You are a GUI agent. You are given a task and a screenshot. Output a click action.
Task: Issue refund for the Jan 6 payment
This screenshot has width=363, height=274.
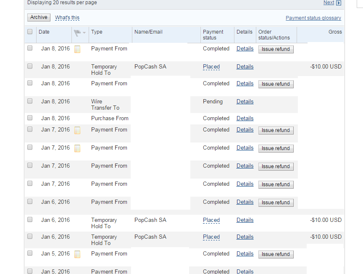coord(276,203)
